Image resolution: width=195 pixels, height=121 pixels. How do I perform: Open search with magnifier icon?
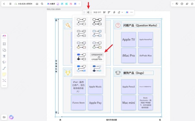tap(42, 4)
